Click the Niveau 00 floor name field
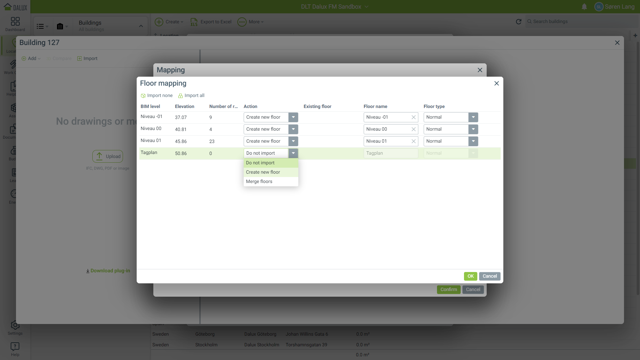Screen dimensions: 640x360 tap(387, 129)
